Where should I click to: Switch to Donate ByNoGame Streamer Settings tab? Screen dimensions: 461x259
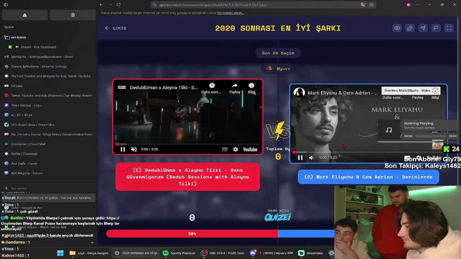click(x=49, y=66)
